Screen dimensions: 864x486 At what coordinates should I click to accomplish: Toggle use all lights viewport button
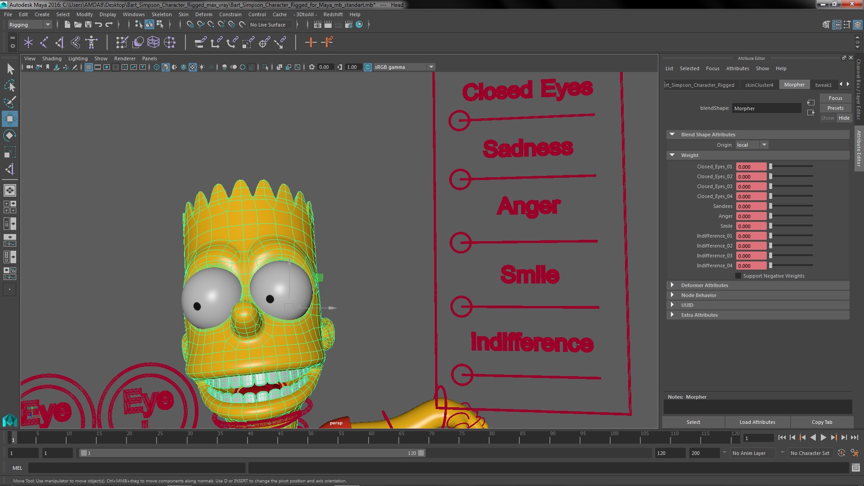tap(202, 67)
